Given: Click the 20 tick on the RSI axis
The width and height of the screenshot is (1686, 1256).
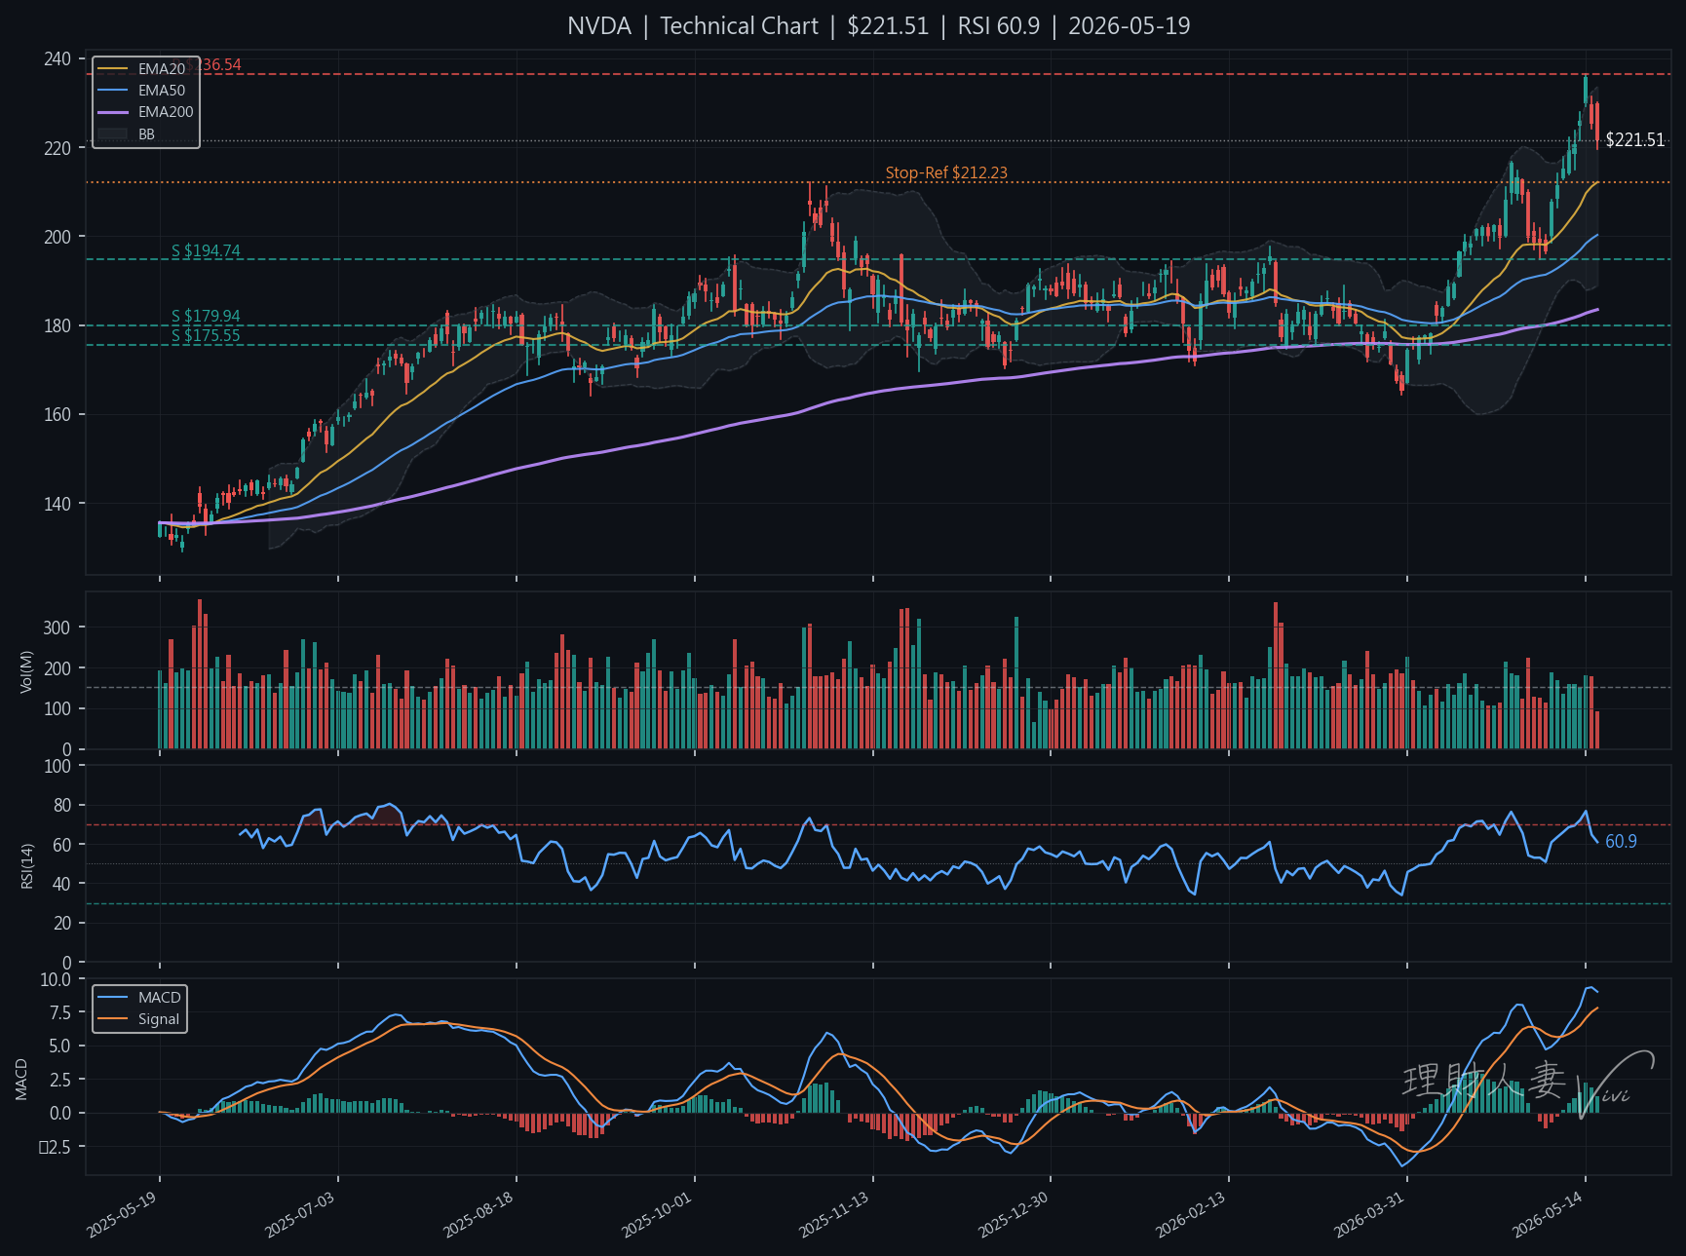Looking at the screenshot, I should [x=62, y=923].
